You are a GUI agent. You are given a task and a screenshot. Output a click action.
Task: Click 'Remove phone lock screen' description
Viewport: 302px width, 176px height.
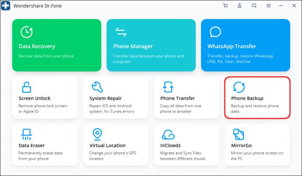pos(43,109)
